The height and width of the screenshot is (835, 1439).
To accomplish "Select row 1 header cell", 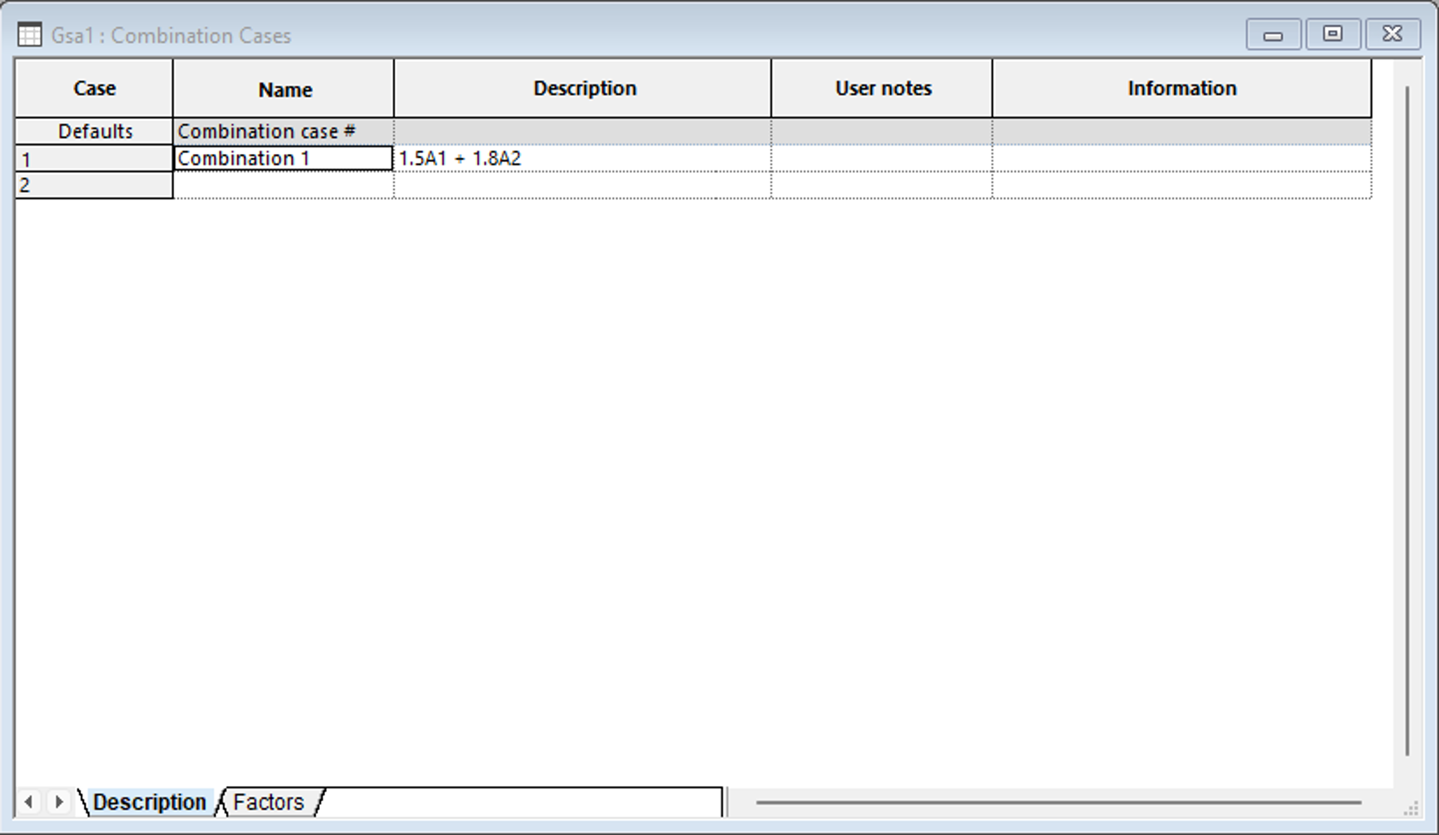I will [94, 159].
